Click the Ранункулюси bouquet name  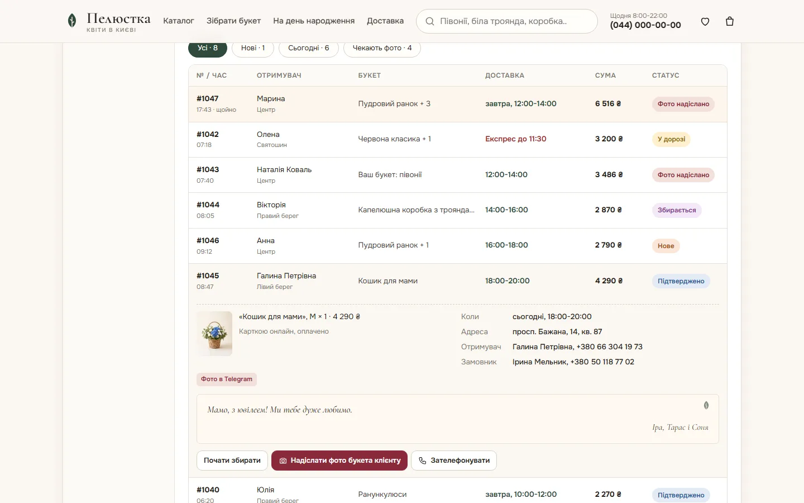click(382, 495)
